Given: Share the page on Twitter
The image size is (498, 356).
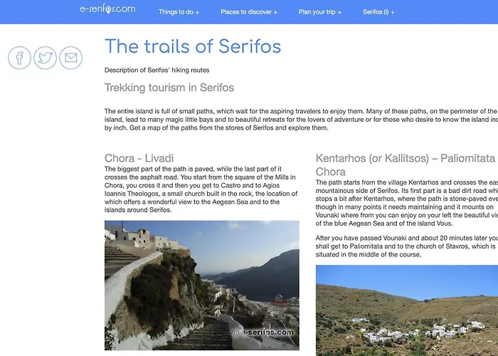Looking at the screenshot, I should (45, 58).
